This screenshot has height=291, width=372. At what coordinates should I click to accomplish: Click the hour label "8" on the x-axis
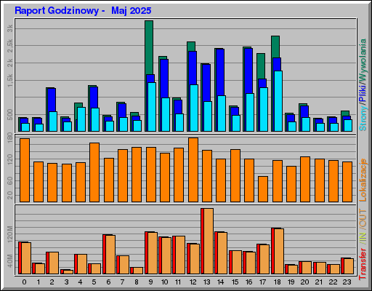(137, 282)
